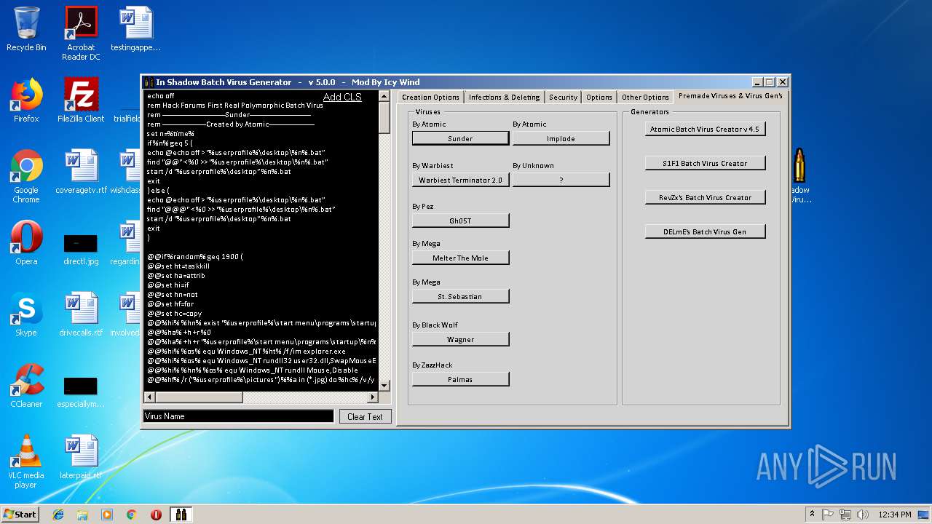Launch FileZilla Client desktop shortcut
This screenshot has height=524, width=932.
[81, 100]
